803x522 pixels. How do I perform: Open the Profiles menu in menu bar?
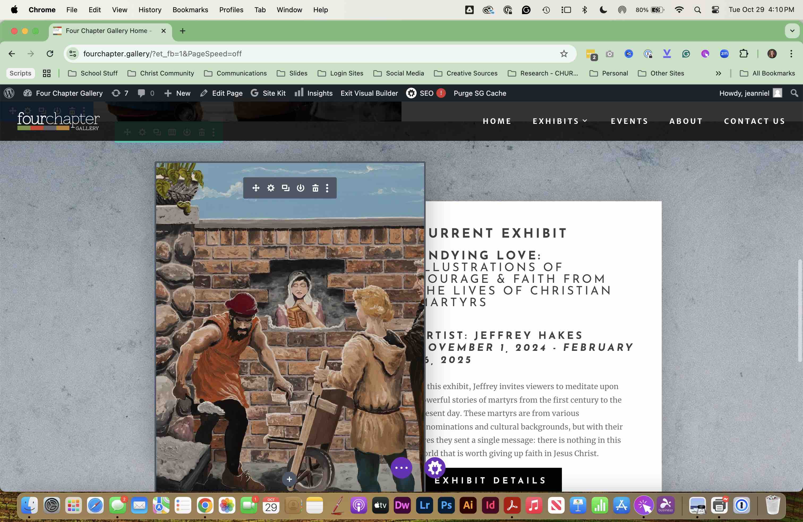point(231,10)
